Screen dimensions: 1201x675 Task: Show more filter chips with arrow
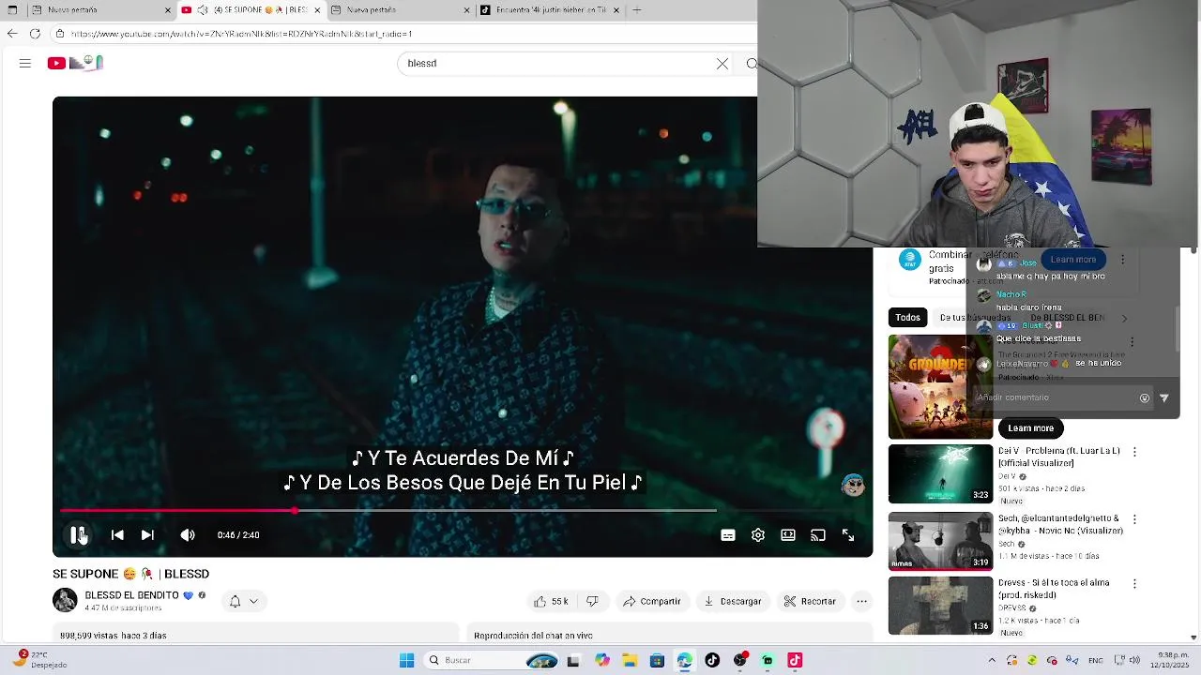1124,319
